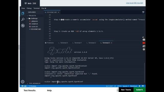Click the Markdown language mode entry
The image size is (164, 92).
[x=134, y=86]
